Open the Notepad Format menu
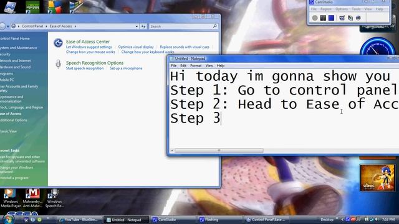The height and width of the screenshot is (224, 399). (196, 65)
